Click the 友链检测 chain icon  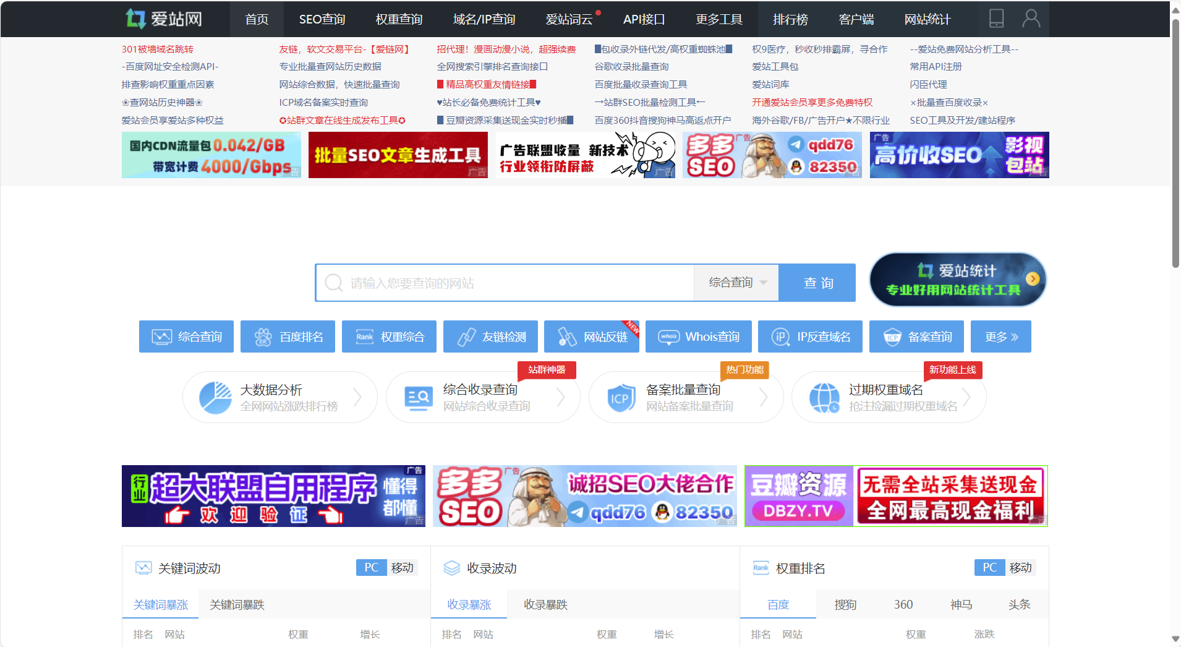coord(466,336)
